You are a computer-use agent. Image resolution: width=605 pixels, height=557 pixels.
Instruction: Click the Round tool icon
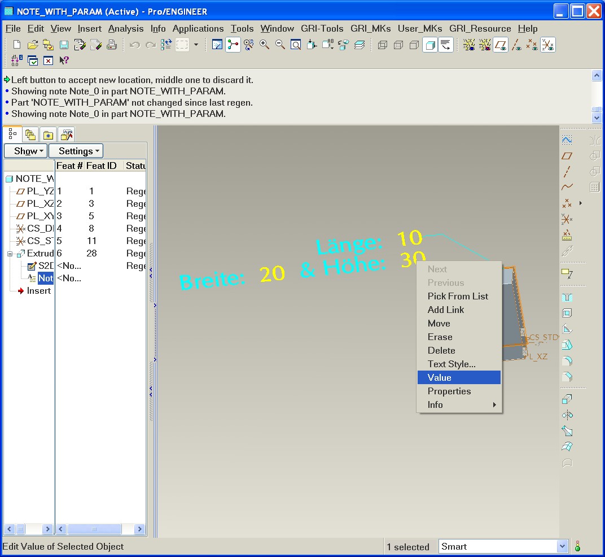pos(567,361)
